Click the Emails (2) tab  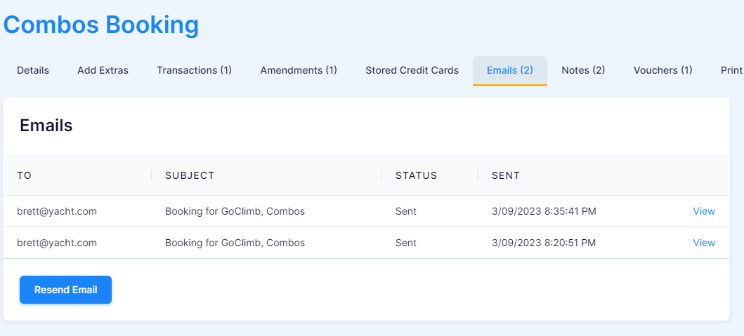(509, 71)
